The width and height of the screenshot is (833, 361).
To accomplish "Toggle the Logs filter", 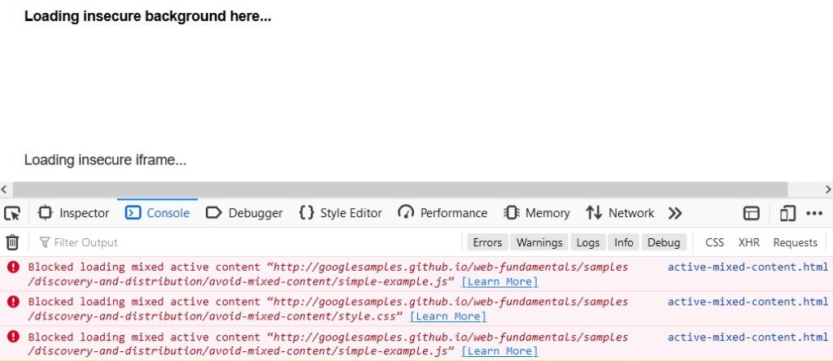I will pyautogui.click(x=588, y=242).
